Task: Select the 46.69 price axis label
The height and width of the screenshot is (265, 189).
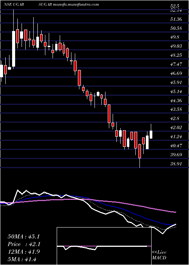Action: coord(176,73)
